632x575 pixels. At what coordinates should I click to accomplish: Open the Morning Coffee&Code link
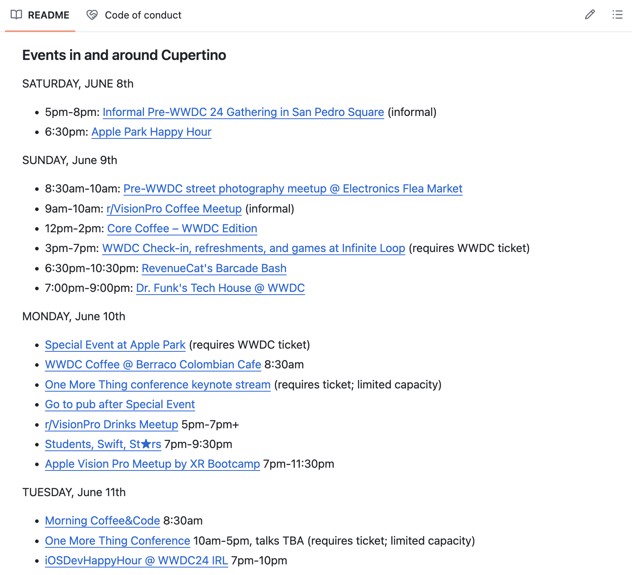pos(103,521)
